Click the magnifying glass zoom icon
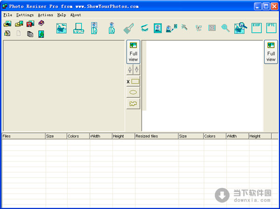The width and height of the screenshot is (280, 209). tap(225, 28)
